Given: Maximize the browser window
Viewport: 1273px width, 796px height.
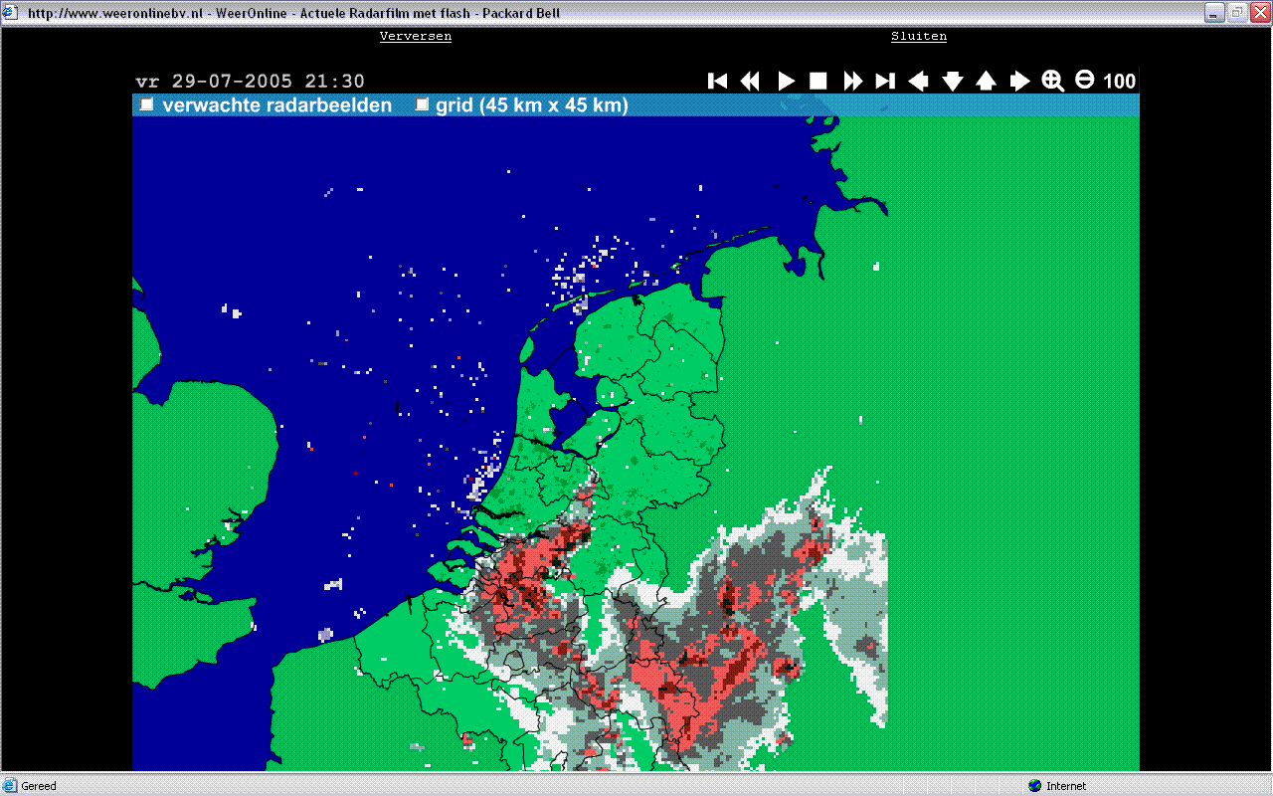Looking at the screenshot, I should (x=1237, y=13).
